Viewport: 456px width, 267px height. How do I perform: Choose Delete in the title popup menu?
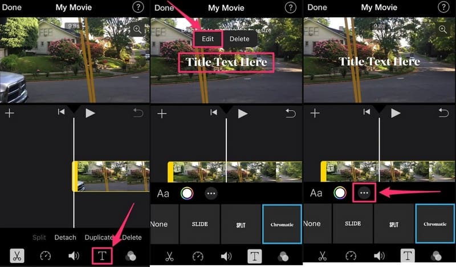point(239,39)
